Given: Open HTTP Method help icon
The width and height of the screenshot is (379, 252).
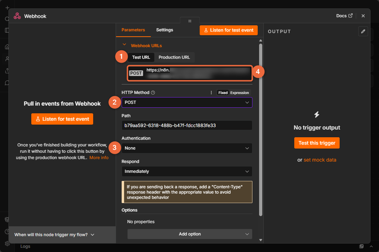Looking at the screenshot, I should pyautogui.click(x=153, y=93).
